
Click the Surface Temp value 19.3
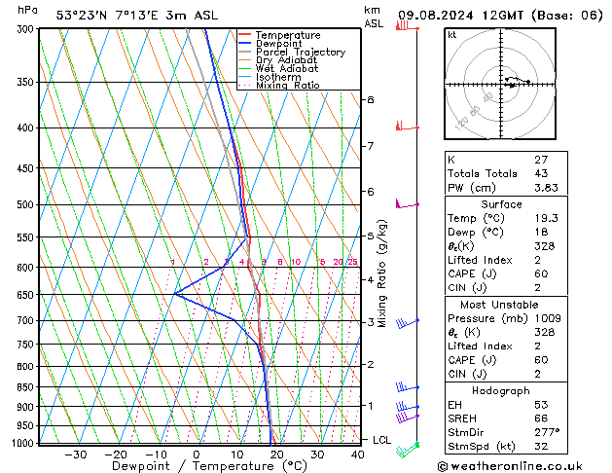(546, 218)
